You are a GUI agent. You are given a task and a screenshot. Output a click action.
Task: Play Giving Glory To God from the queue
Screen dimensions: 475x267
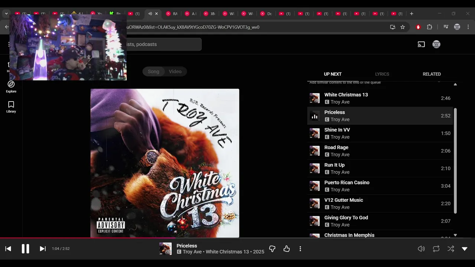point(380,221)
